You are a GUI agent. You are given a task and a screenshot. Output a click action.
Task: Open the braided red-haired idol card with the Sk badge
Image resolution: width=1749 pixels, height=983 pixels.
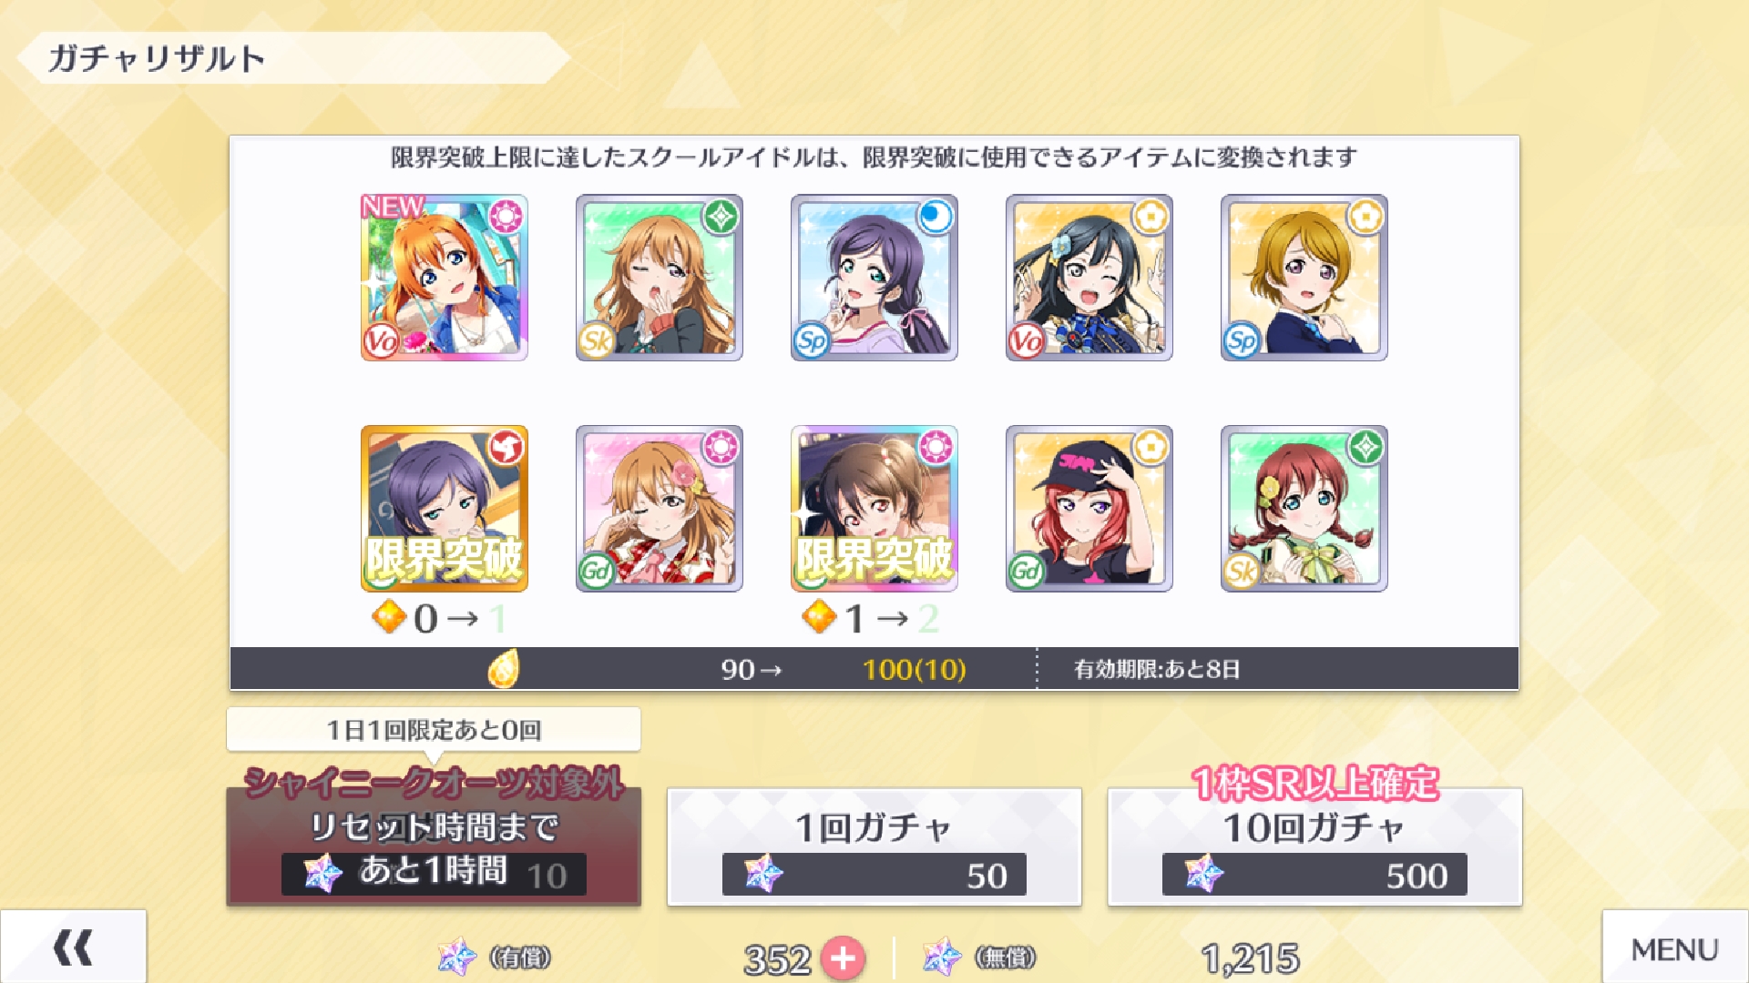coord(1304,509)
